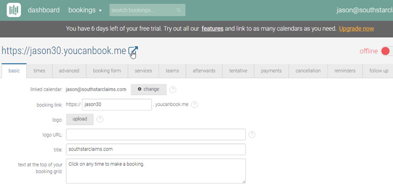Click the Upgrade now link
This screenshot has width=393, height=189.
click(356, 28)
